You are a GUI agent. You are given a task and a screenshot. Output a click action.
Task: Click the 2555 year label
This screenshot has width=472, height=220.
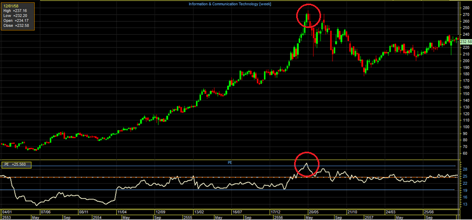pyautogui.click(x=199, y=217)
